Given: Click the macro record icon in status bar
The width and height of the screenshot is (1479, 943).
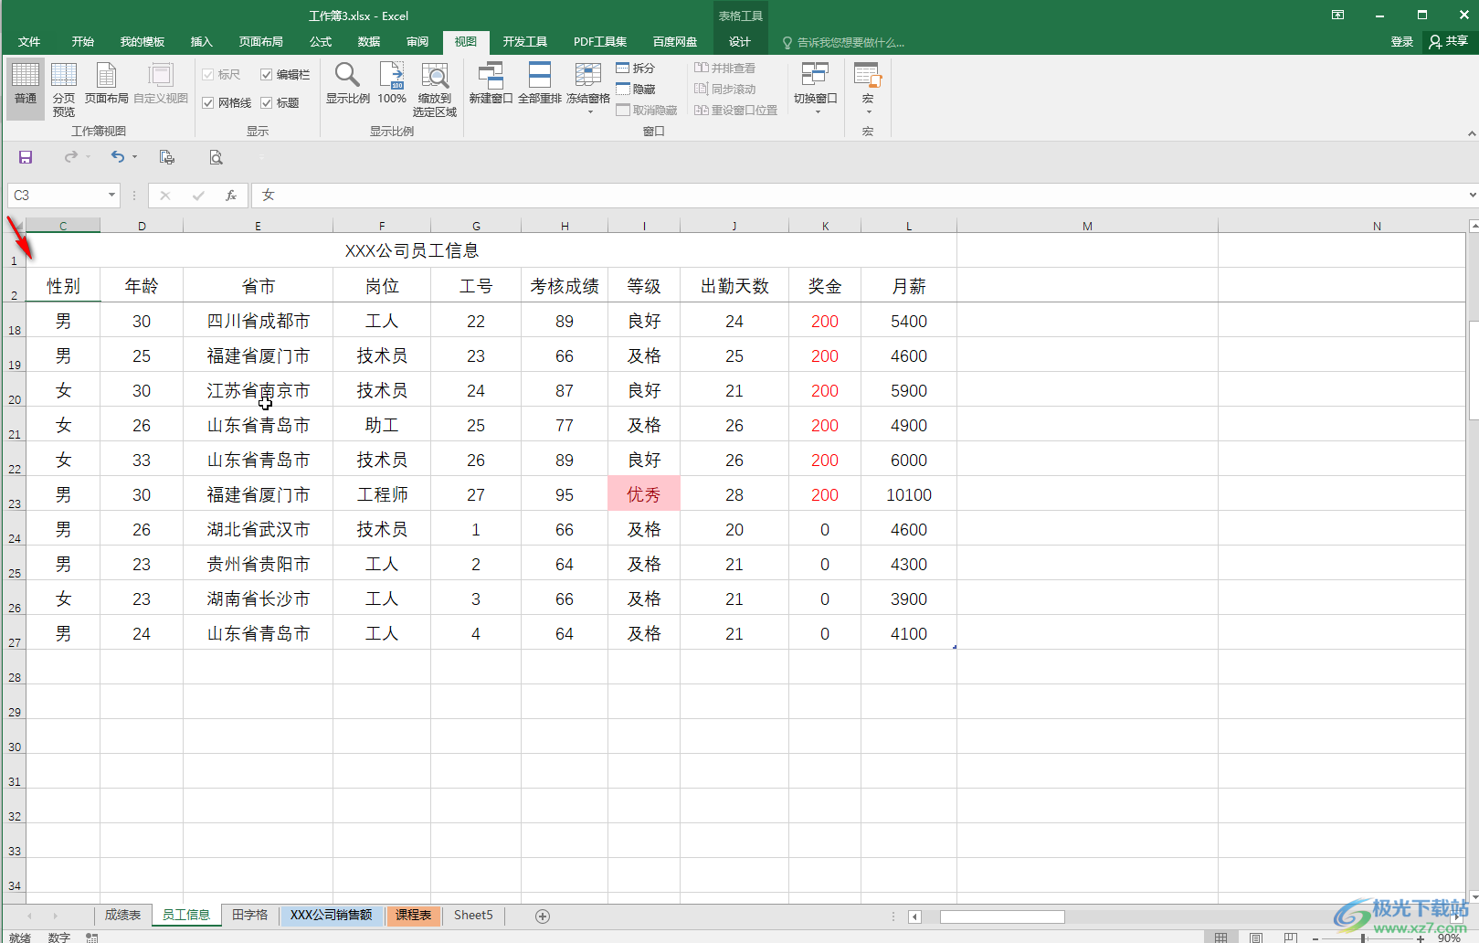Looking at the screenshot, I should coord(92,938).
